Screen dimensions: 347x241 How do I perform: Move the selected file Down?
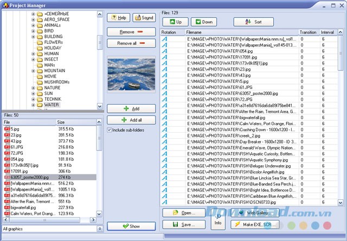pyautogui.click(x=203, y=22)
